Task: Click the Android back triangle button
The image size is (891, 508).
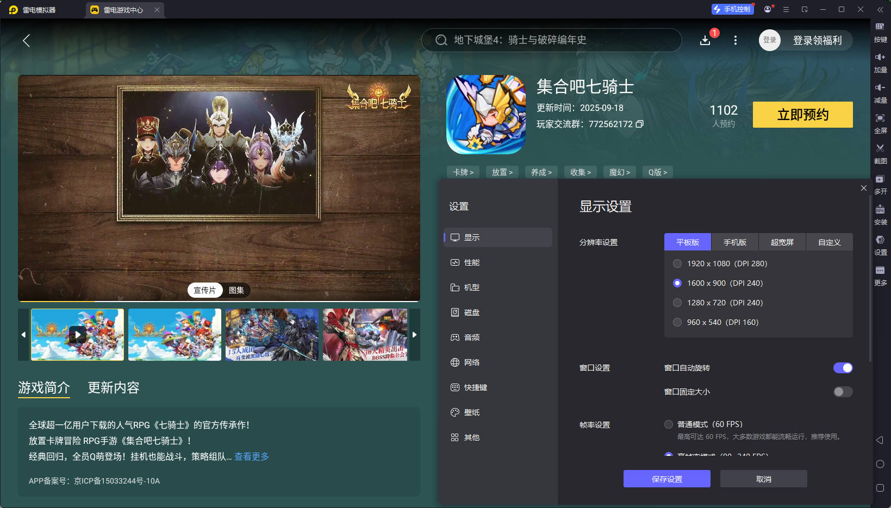Action: click(880, 440)
